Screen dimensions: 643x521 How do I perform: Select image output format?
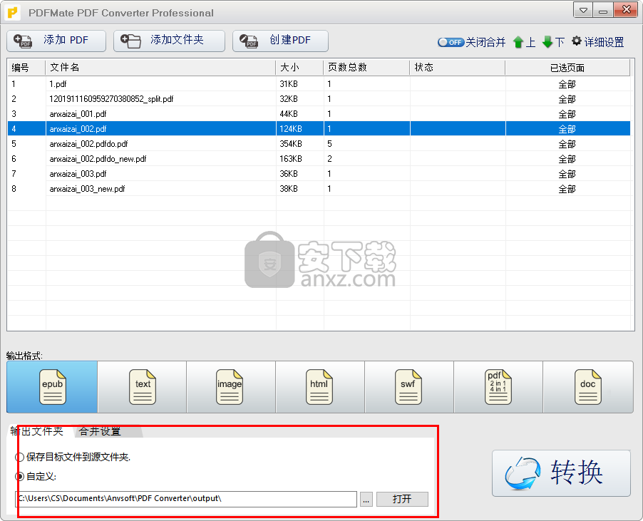click(x=231, y=387)
